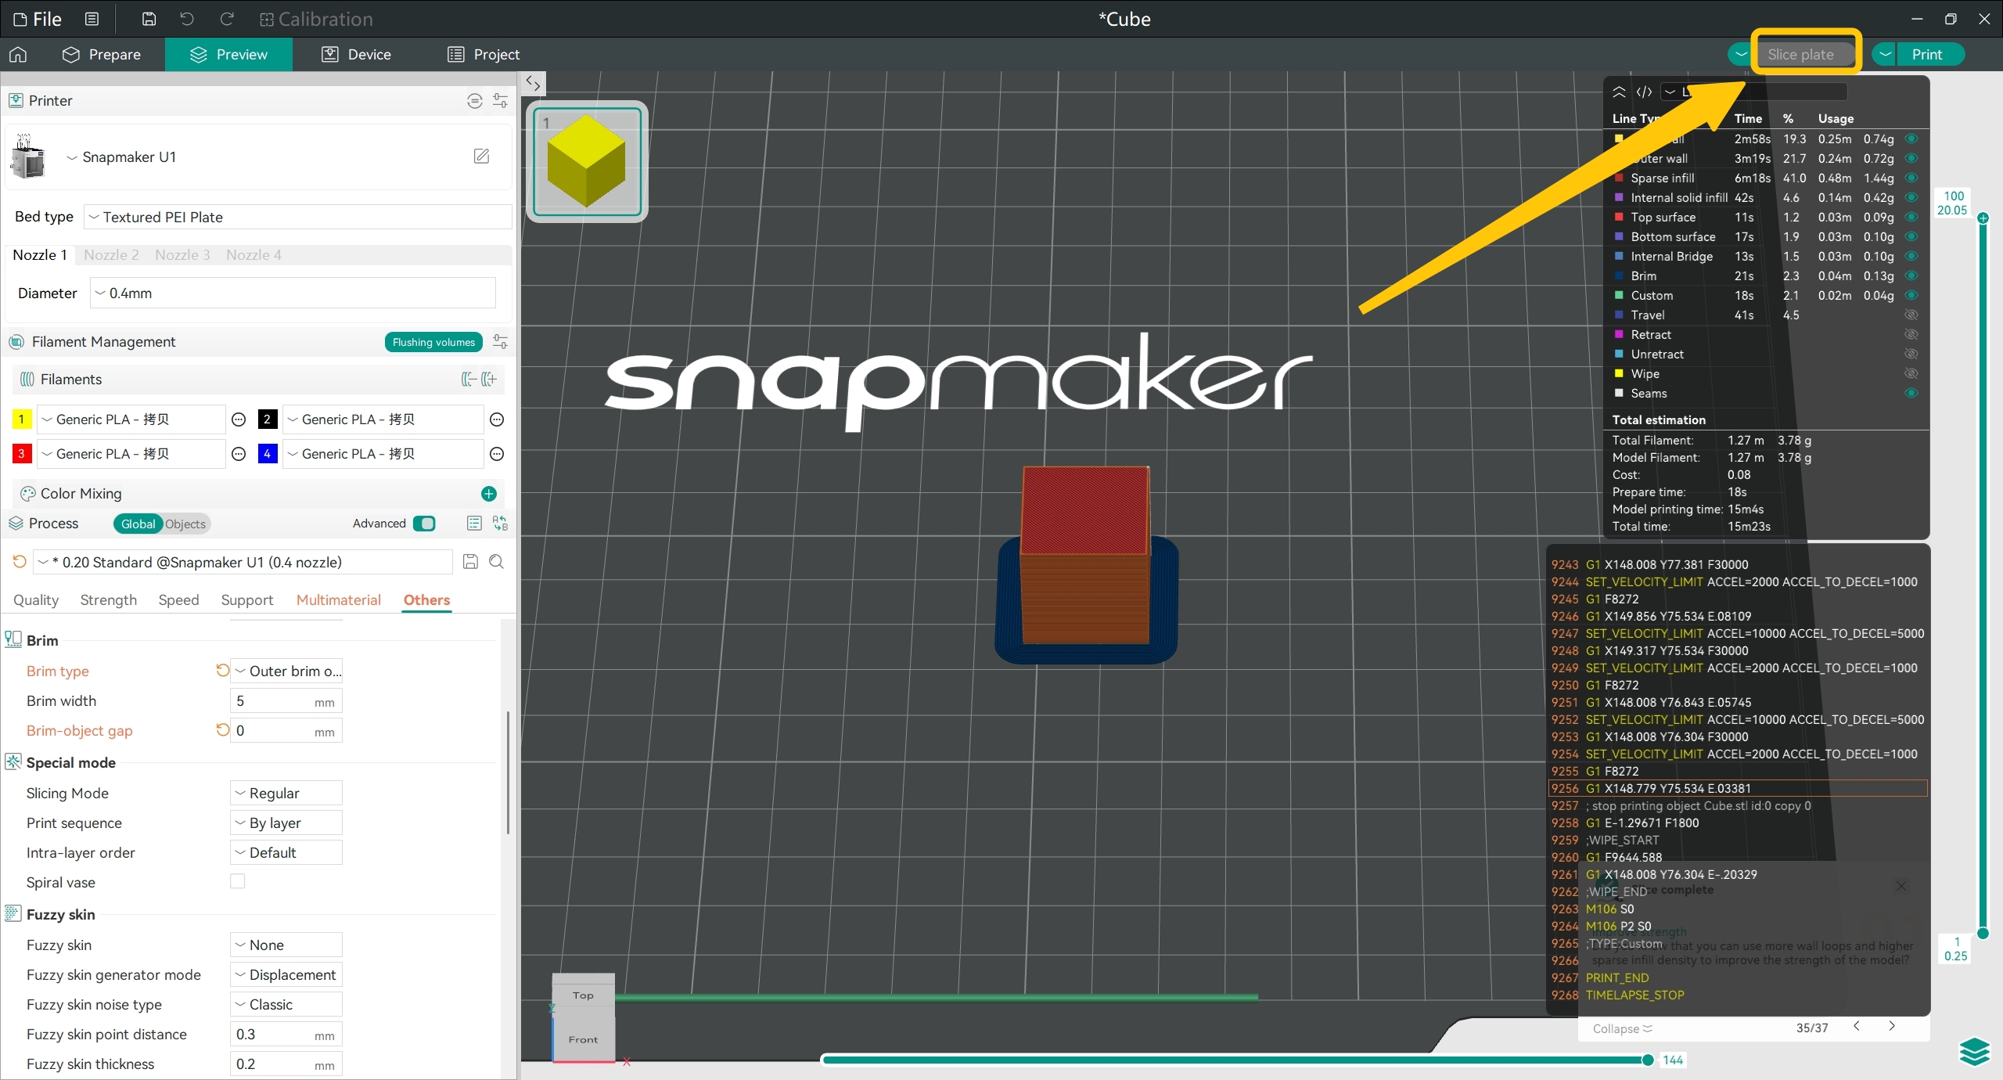
Task: Click the Redo arrow icon
Action: coord(227,19)
